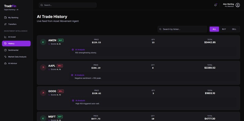This screenshot has width=244, height=121.
Task: Click the Market Data Analysis pulse icon
Action: point(5,57)
